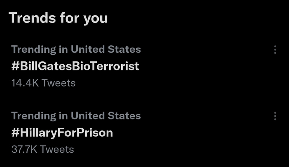
Task: Click the 37.7K Tweets count
Action: [x=42, y=149]
